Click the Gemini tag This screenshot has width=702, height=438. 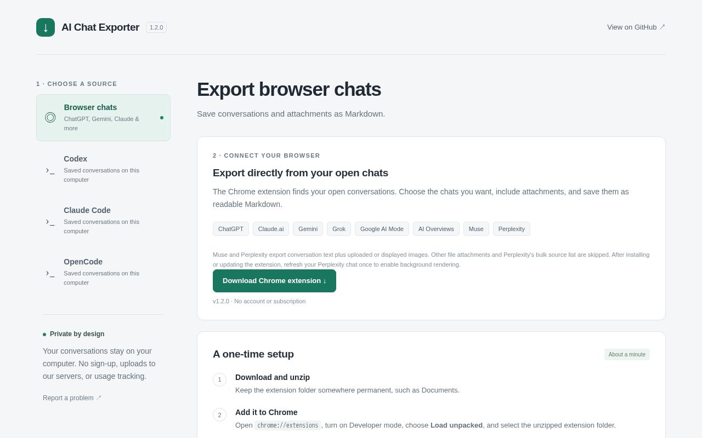(x=308, y=229)
